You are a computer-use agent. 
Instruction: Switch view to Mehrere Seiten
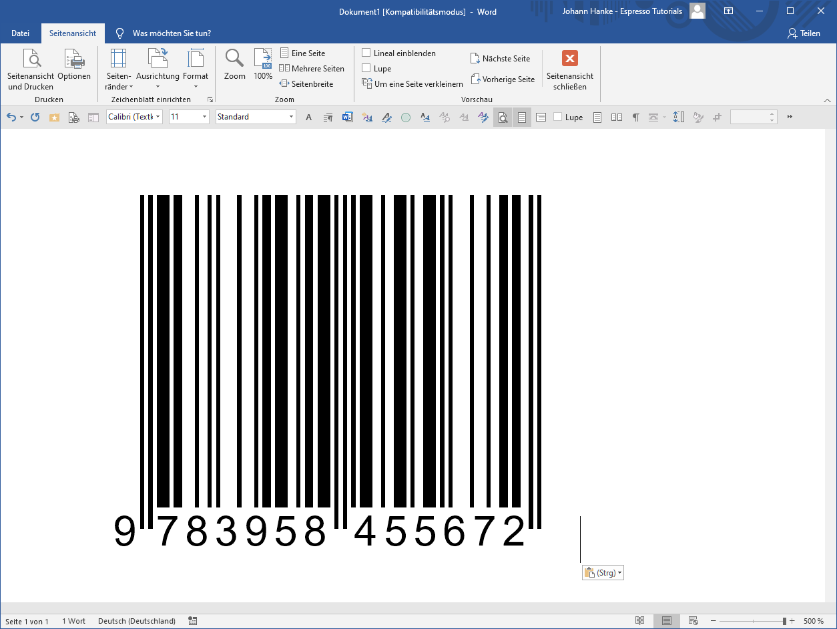click(312, 68)
